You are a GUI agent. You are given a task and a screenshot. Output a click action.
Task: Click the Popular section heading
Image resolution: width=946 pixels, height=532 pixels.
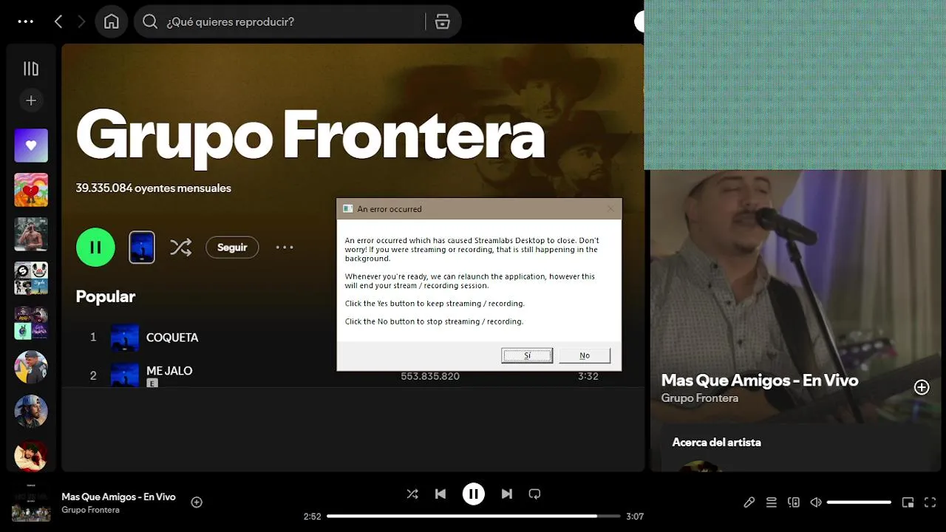(x=106, y=296)
